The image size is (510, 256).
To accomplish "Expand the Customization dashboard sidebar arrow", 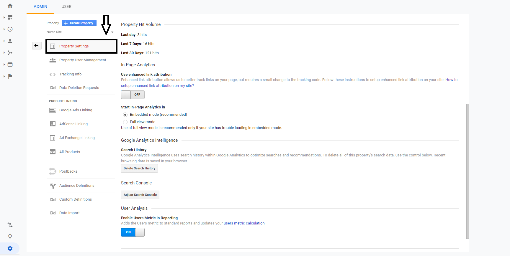I will click(4, 17).
